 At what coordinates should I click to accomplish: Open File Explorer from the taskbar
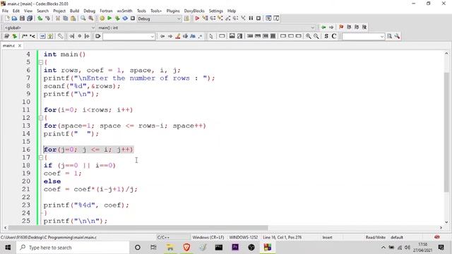coord(170,248)
